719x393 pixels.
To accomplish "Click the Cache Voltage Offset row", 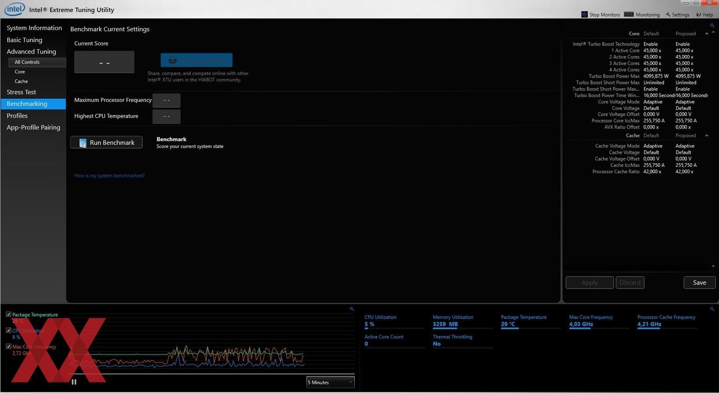I will pyautogui.click(x=637, y=159).
